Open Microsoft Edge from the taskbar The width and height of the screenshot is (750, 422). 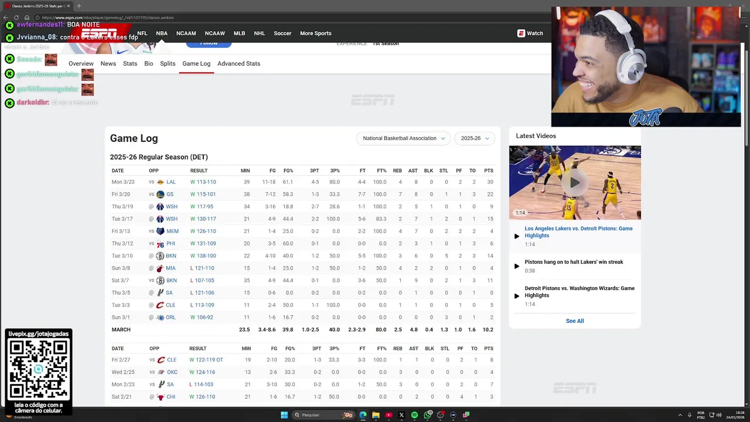[x=363, y=415]
